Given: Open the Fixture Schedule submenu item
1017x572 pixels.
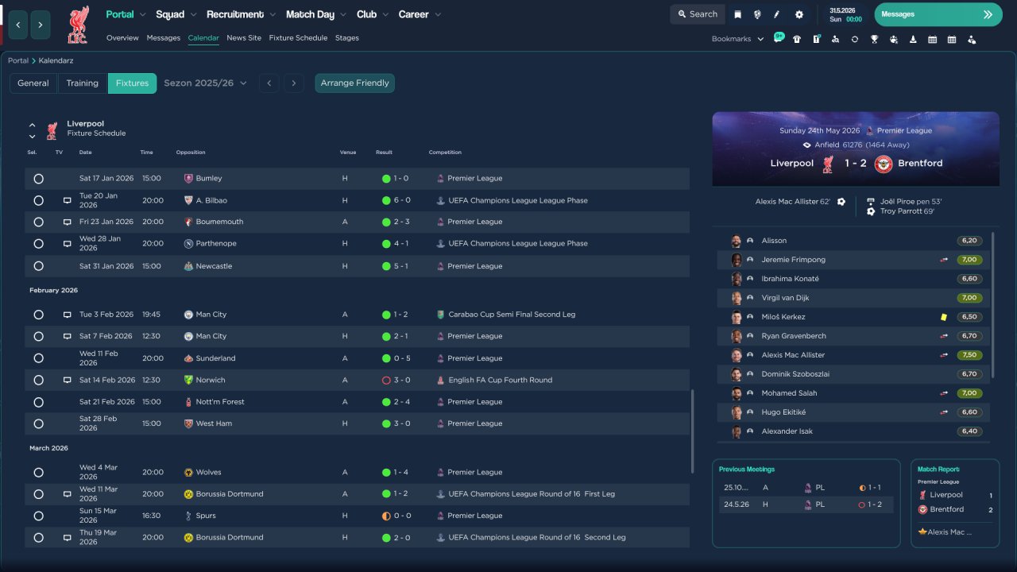Looking at the screenshot, I should pyautogui.click(x=298, y=38).
